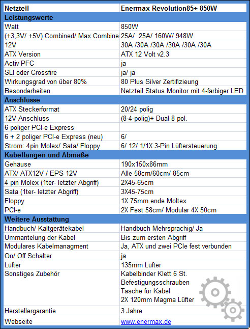Select the Kabellängen und Abmaße header

pos(125,155)
